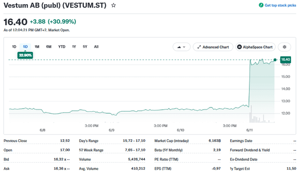300x173 pixels.
Task: Click the PE Ratio (TTM) label
Action: [x=166, y=159]
